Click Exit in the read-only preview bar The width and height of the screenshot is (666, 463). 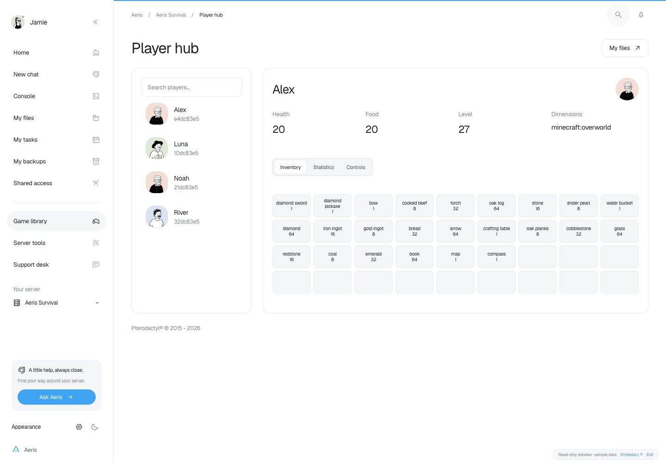(650, 455)
